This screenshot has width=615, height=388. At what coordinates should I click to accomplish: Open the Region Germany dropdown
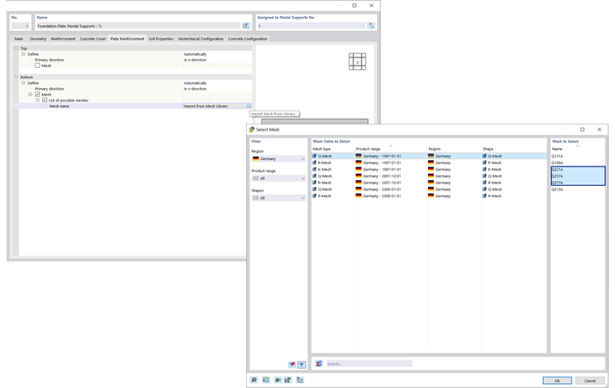278,158
